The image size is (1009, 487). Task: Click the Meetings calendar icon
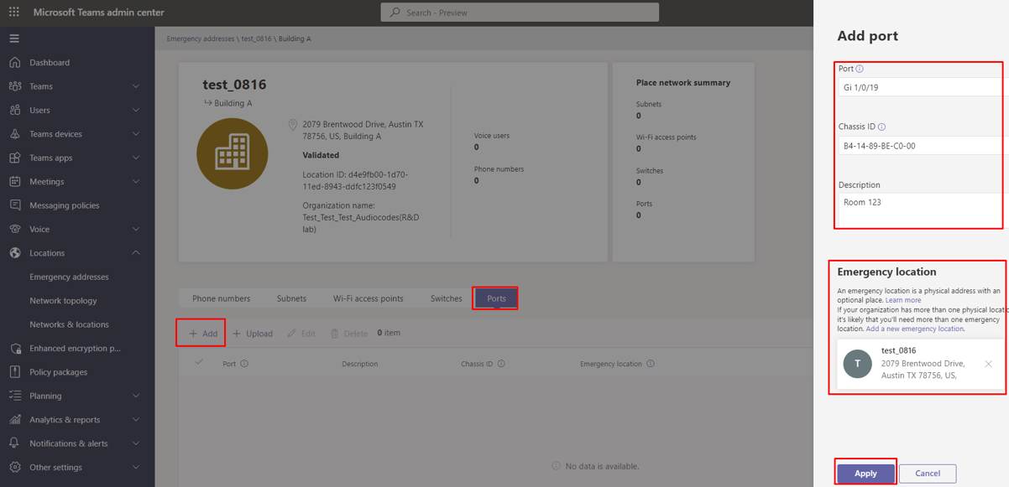tap(15, 181)
